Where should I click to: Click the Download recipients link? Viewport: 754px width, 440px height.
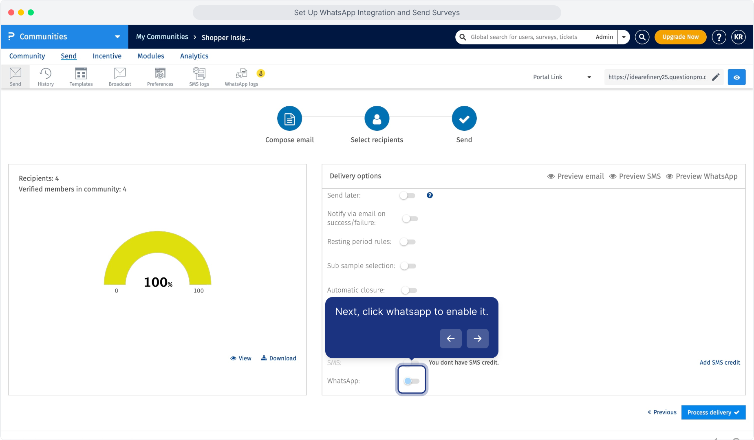click(x=279, y=358)
